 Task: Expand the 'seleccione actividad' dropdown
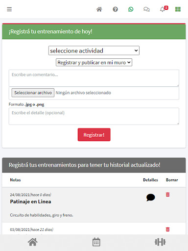point(94,50)
